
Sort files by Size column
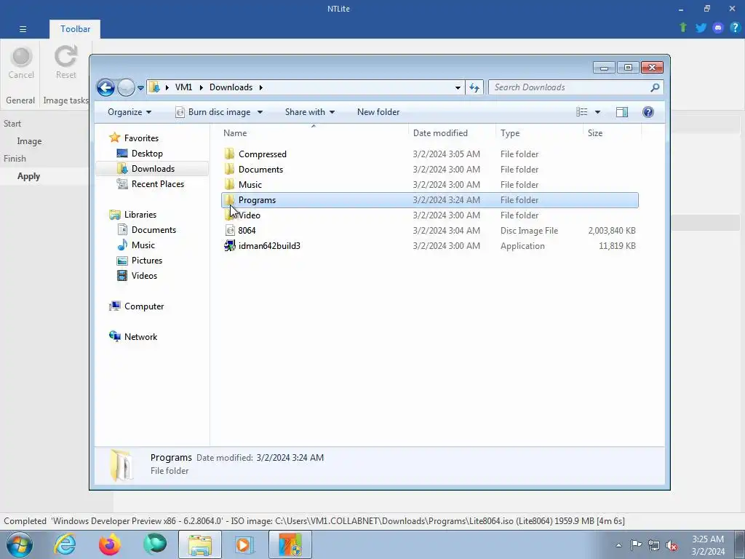pos(612,133)
